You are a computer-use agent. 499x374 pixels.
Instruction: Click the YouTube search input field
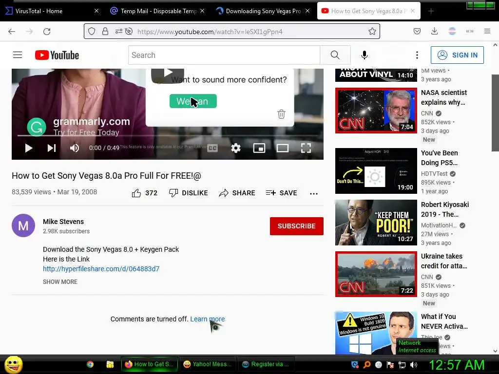224,55
